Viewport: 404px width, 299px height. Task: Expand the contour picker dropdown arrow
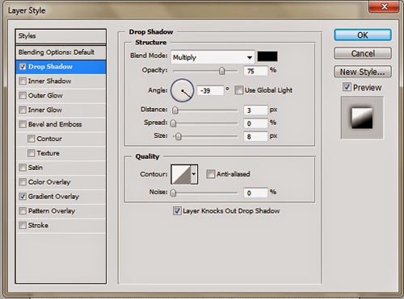click(x=194, y=174)
